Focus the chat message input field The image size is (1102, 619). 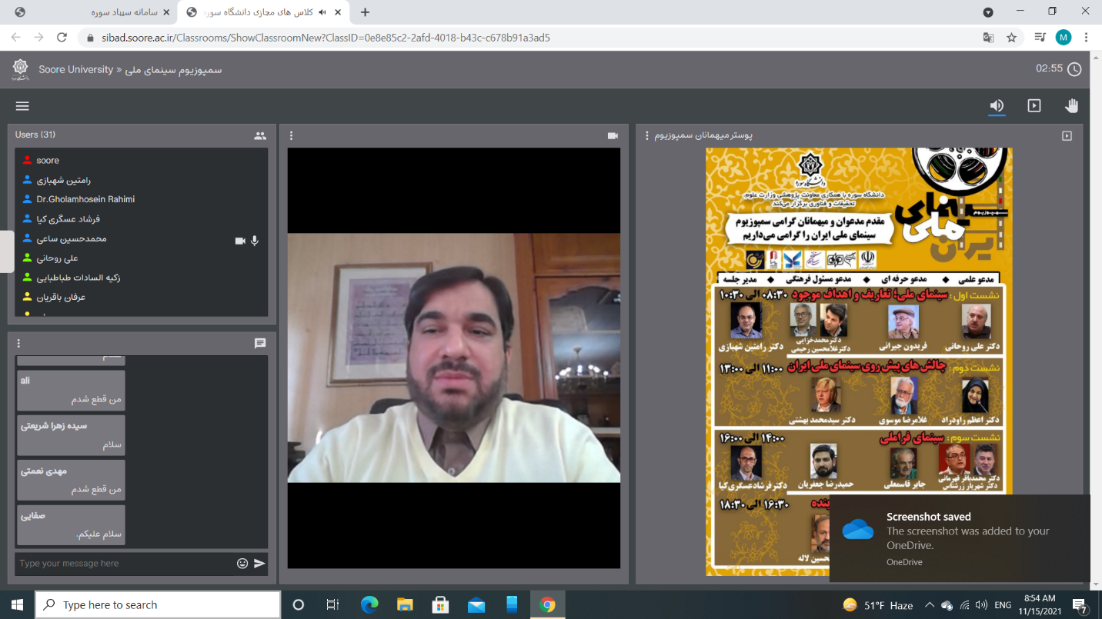click(123, 564)
